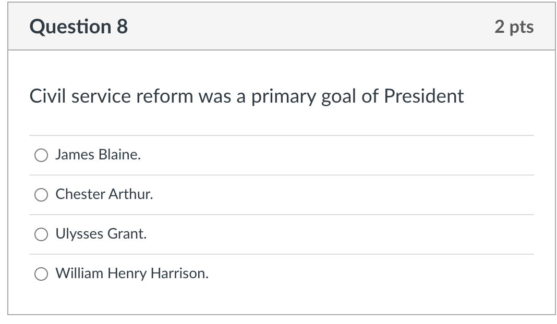The height and width of the screenshot is (324, 557).
Task: Click the word "James" in first answer
Action: (75, 155)
